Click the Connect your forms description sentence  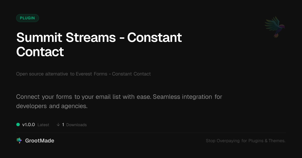tap(84, 97)
